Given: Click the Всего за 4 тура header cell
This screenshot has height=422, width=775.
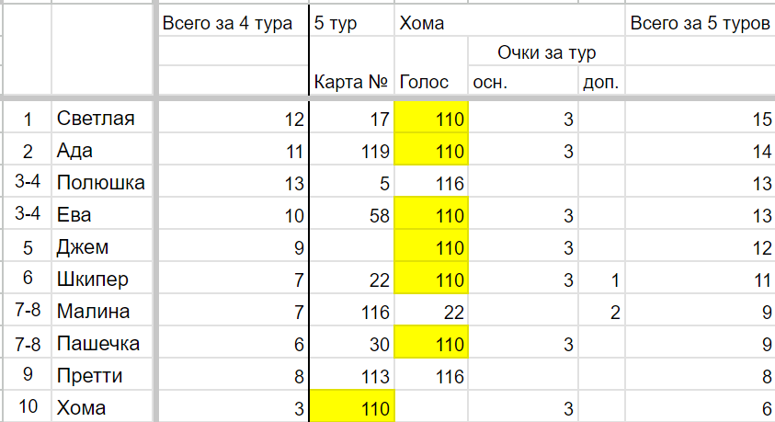Looking at the screenshot, I should click(233, 23).
